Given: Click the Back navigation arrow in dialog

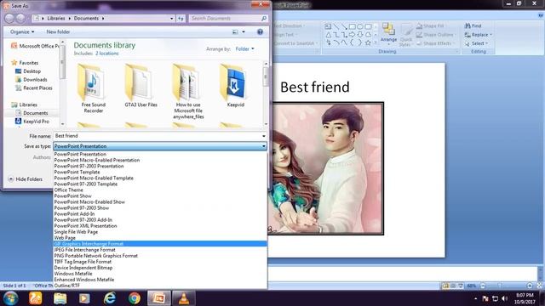Looking at the screenshot, I should [9, 18].
